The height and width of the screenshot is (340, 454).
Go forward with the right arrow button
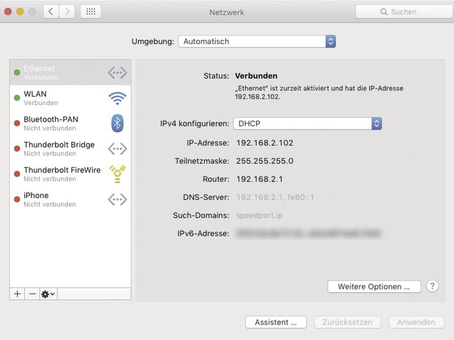67,12
